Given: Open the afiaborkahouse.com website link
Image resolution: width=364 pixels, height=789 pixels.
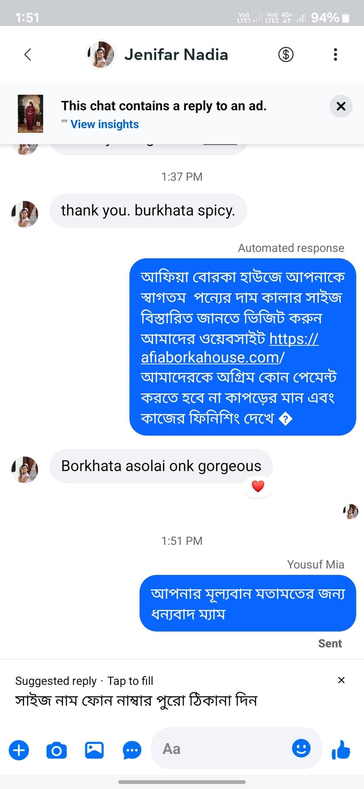Looking at the screenshot, I should (212, 357).
